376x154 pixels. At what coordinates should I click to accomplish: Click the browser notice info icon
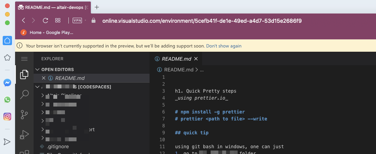[x=20, y=46]
